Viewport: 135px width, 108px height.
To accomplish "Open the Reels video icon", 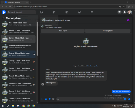I will [67, 12].
